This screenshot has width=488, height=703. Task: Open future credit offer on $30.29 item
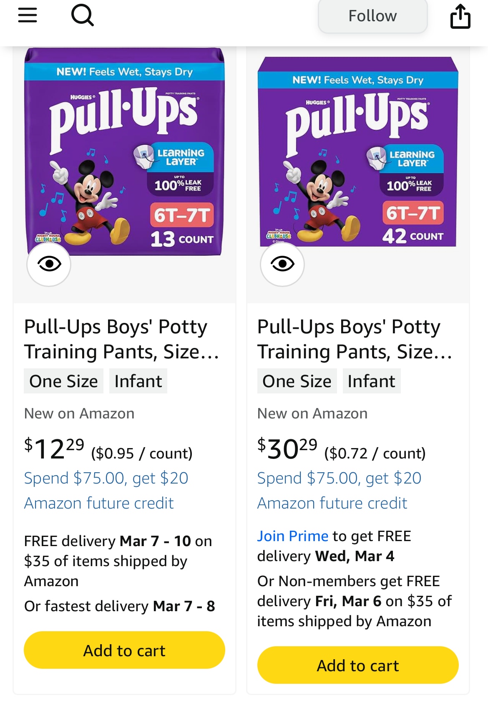point(339,491)
